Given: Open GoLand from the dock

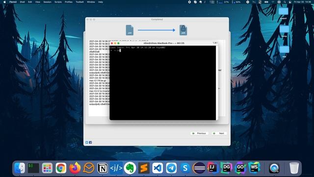Looking at the screenshot, I should pos(240,168).
